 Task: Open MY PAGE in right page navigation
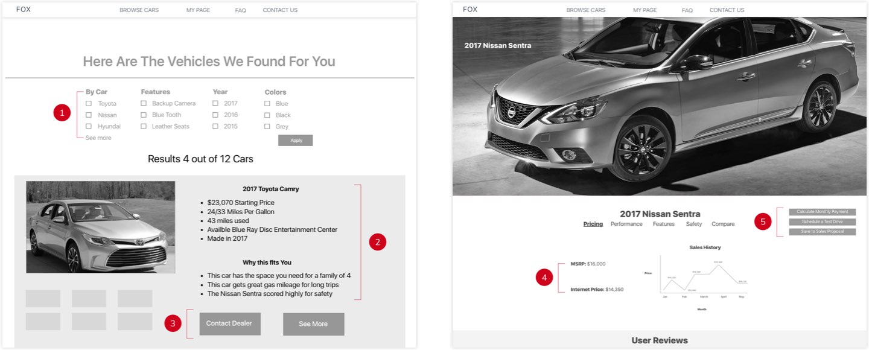[645, 10]
